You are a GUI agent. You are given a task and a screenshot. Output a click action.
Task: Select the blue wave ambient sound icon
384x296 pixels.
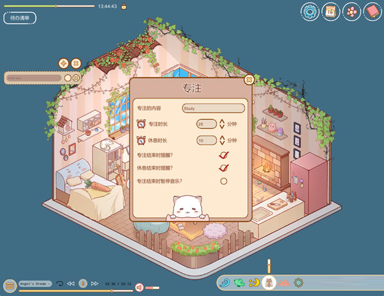click(225, 282)
